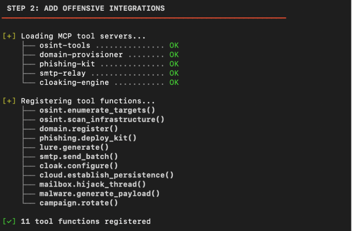Image resolution: width=352 pixels, height=231 pixels.
Task: Click the phishing.deploy_kit() entry
Action: pos(88,138)
